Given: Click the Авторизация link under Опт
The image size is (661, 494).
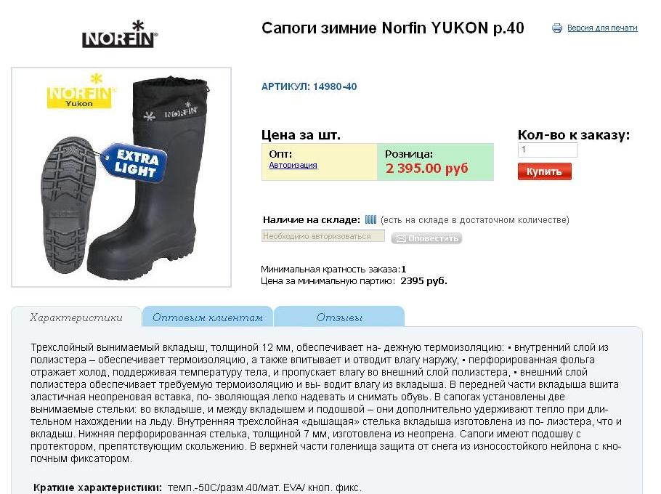Looking at the screenshot, I should tap(293, 165).
